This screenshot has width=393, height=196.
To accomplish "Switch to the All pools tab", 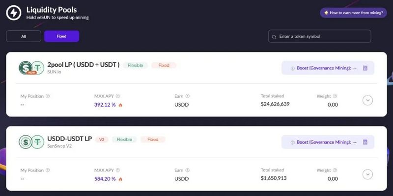I will (23, 36).
